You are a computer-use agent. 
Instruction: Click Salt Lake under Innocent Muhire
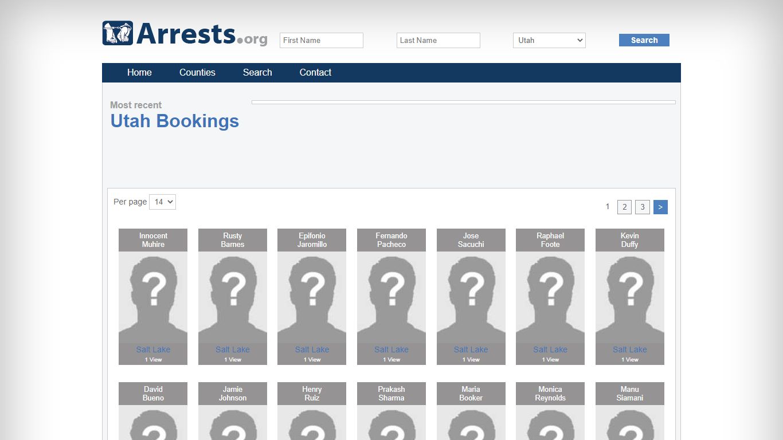coord(153,349)
